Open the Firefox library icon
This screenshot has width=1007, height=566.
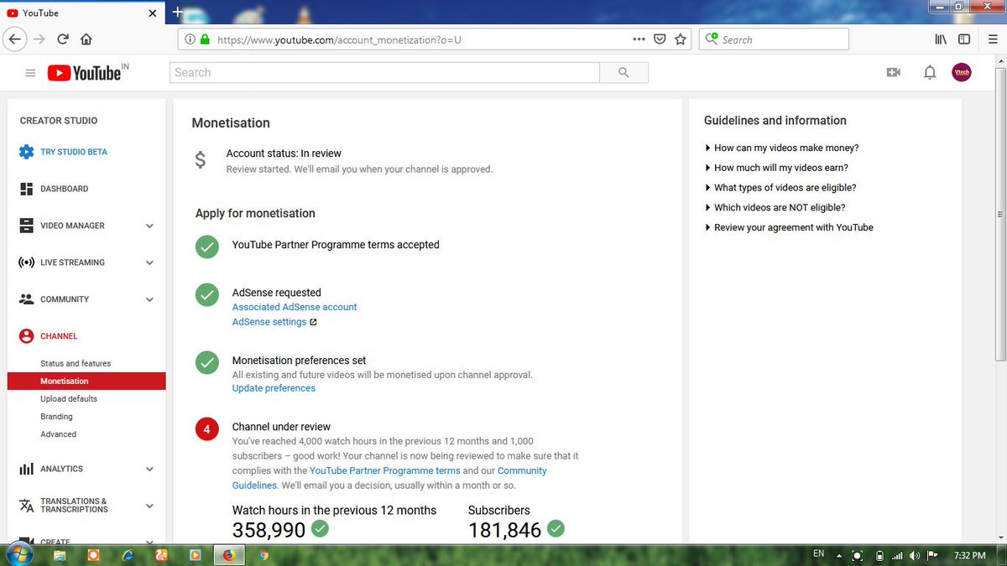coord(942,39)
